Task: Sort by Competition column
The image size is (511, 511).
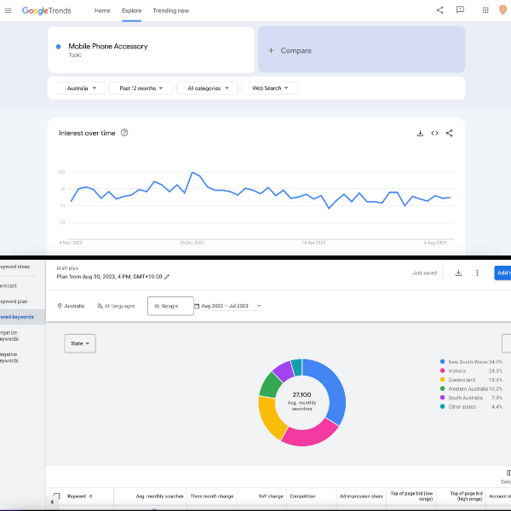Action: click(302, 497)
